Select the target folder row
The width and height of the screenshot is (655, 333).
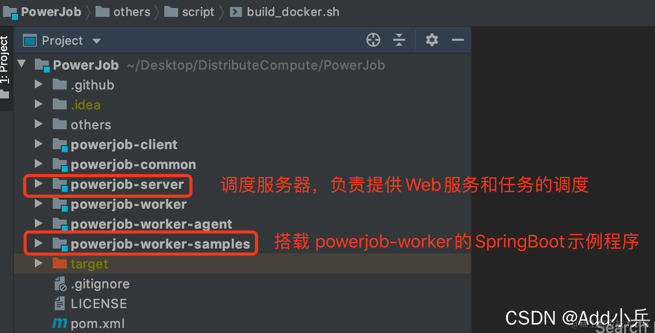(242, 264)
